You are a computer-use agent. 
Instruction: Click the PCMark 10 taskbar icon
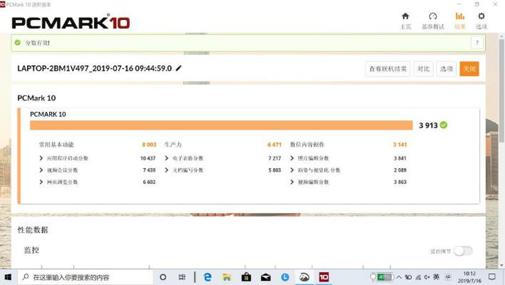pos(324,277)
